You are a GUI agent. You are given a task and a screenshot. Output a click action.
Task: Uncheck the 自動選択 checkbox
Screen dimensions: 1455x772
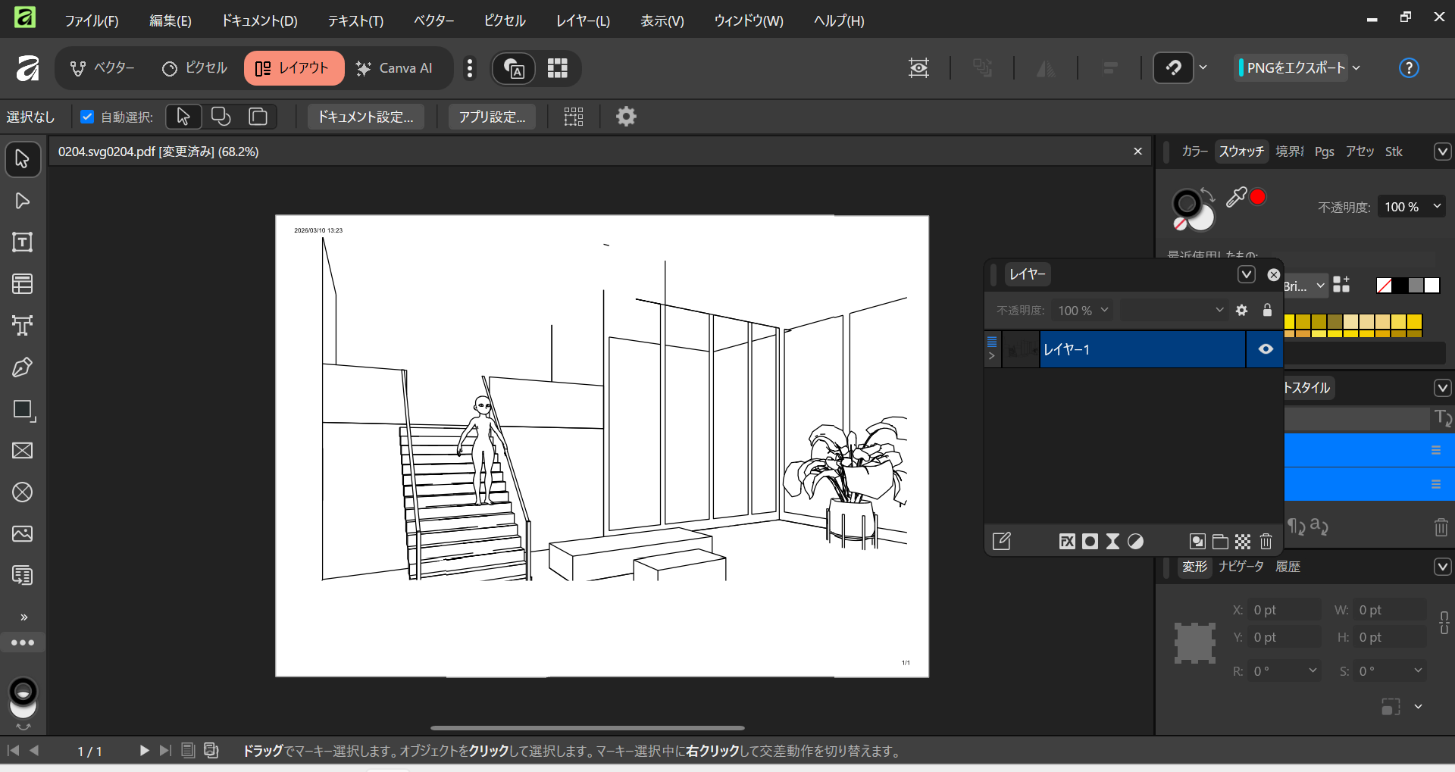point(87,117)
